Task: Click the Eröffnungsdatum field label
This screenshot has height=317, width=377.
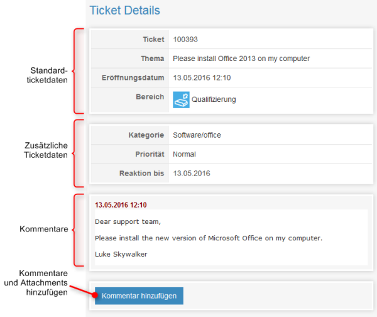Action: [x=133, y=78]
